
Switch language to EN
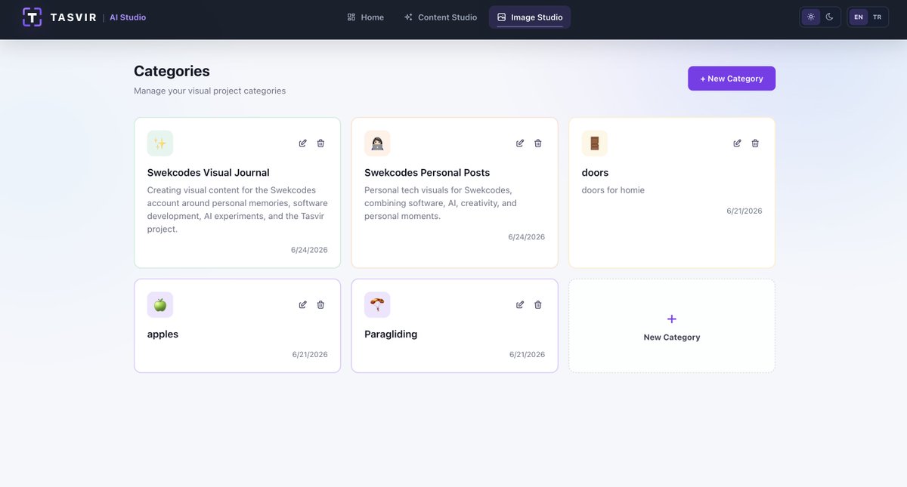(859, 17)
